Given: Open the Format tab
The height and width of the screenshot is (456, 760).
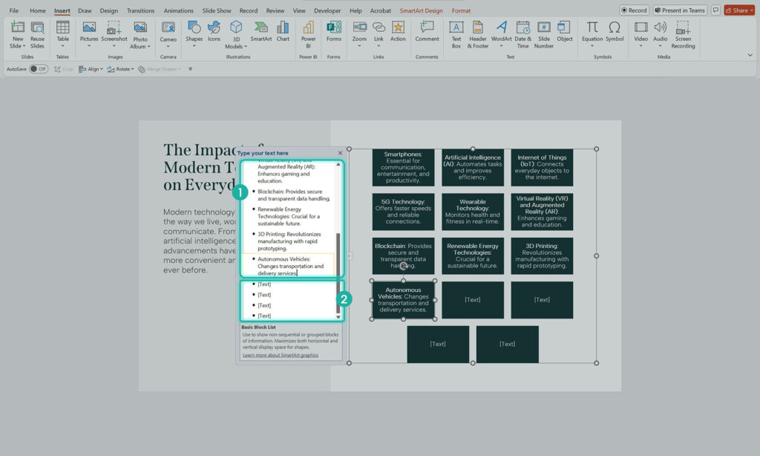Looking at the screenshot, I should point(461,10).
